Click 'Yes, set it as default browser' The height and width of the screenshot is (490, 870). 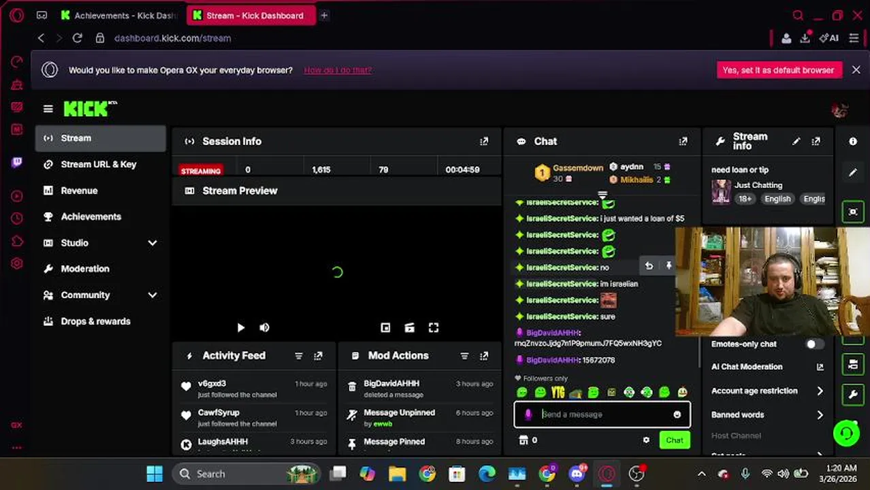778,70
